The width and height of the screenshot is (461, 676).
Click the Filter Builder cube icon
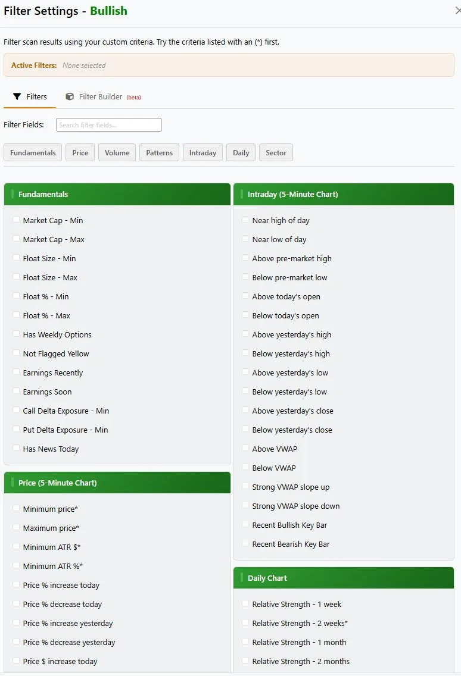pos(70,96)
